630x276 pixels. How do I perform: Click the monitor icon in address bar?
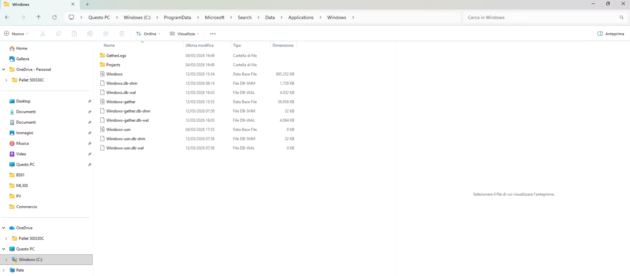click(x=72, y=17)
